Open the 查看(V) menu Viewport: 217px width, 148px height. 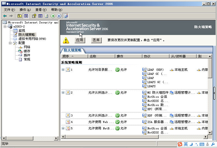click(41, 10)
